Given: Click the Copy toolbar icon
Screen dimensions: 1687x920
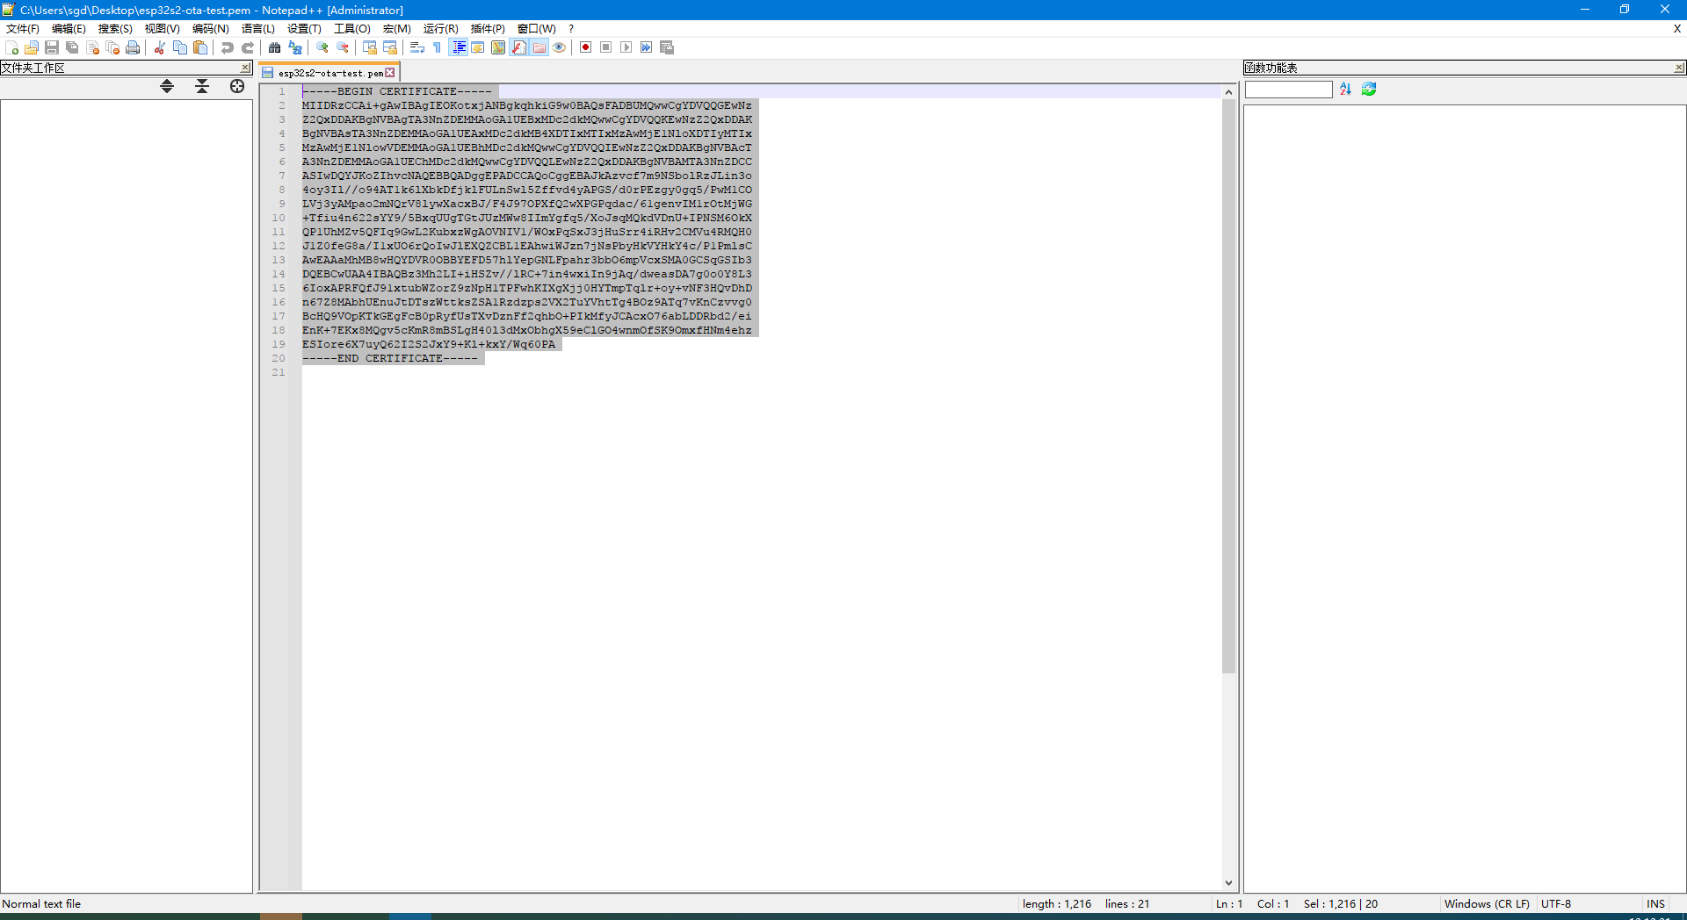Looking at the screenshot, I should pyautogui.click(x=180, y=47).
